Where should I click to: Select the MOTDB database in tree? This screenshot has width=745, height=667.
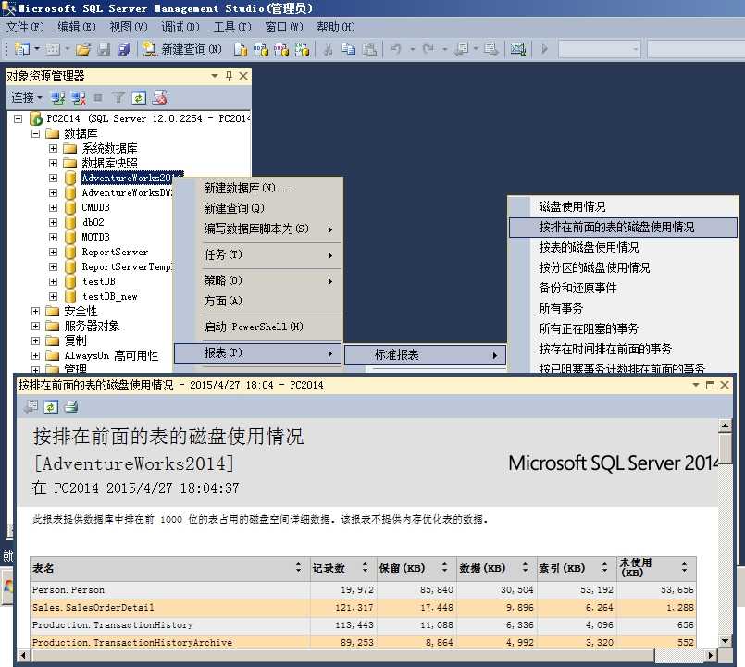95,237
